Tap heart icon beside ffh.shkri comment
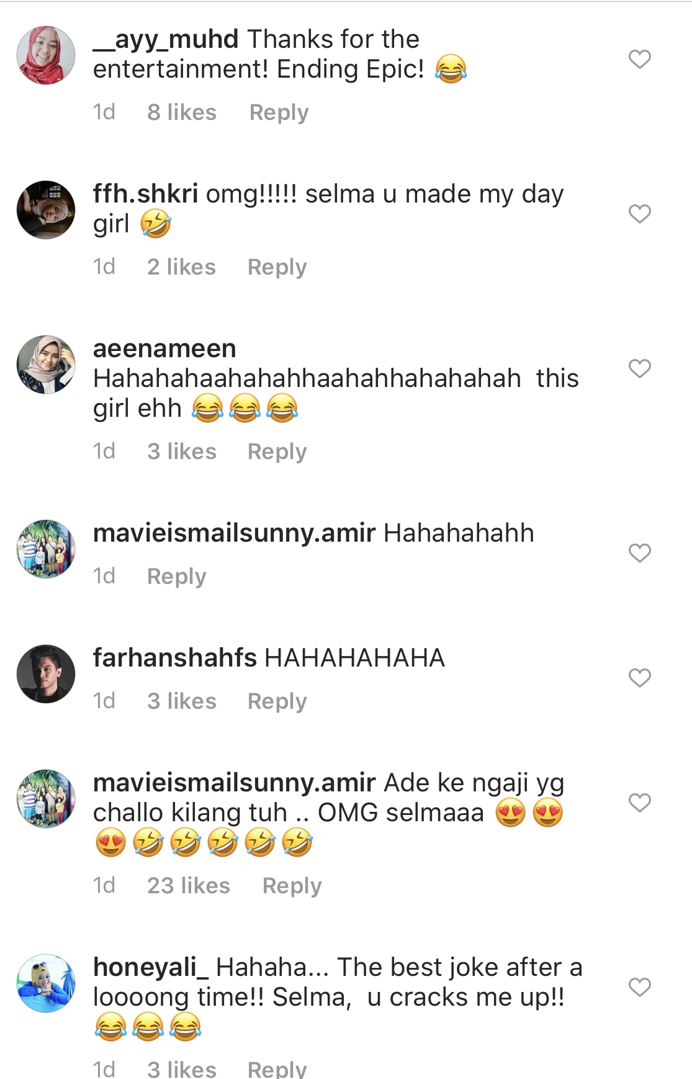This screenshot has height=1079, width=692. 639,214
